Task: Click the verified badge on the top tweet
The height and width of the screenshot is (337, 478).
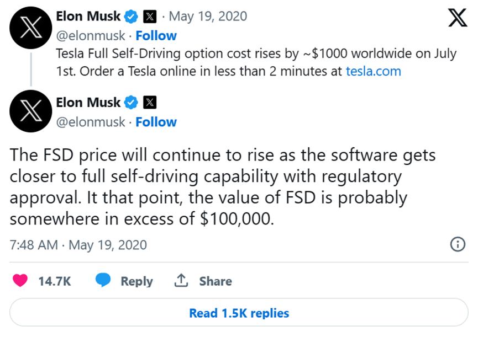Action: [x=130, y=17]
